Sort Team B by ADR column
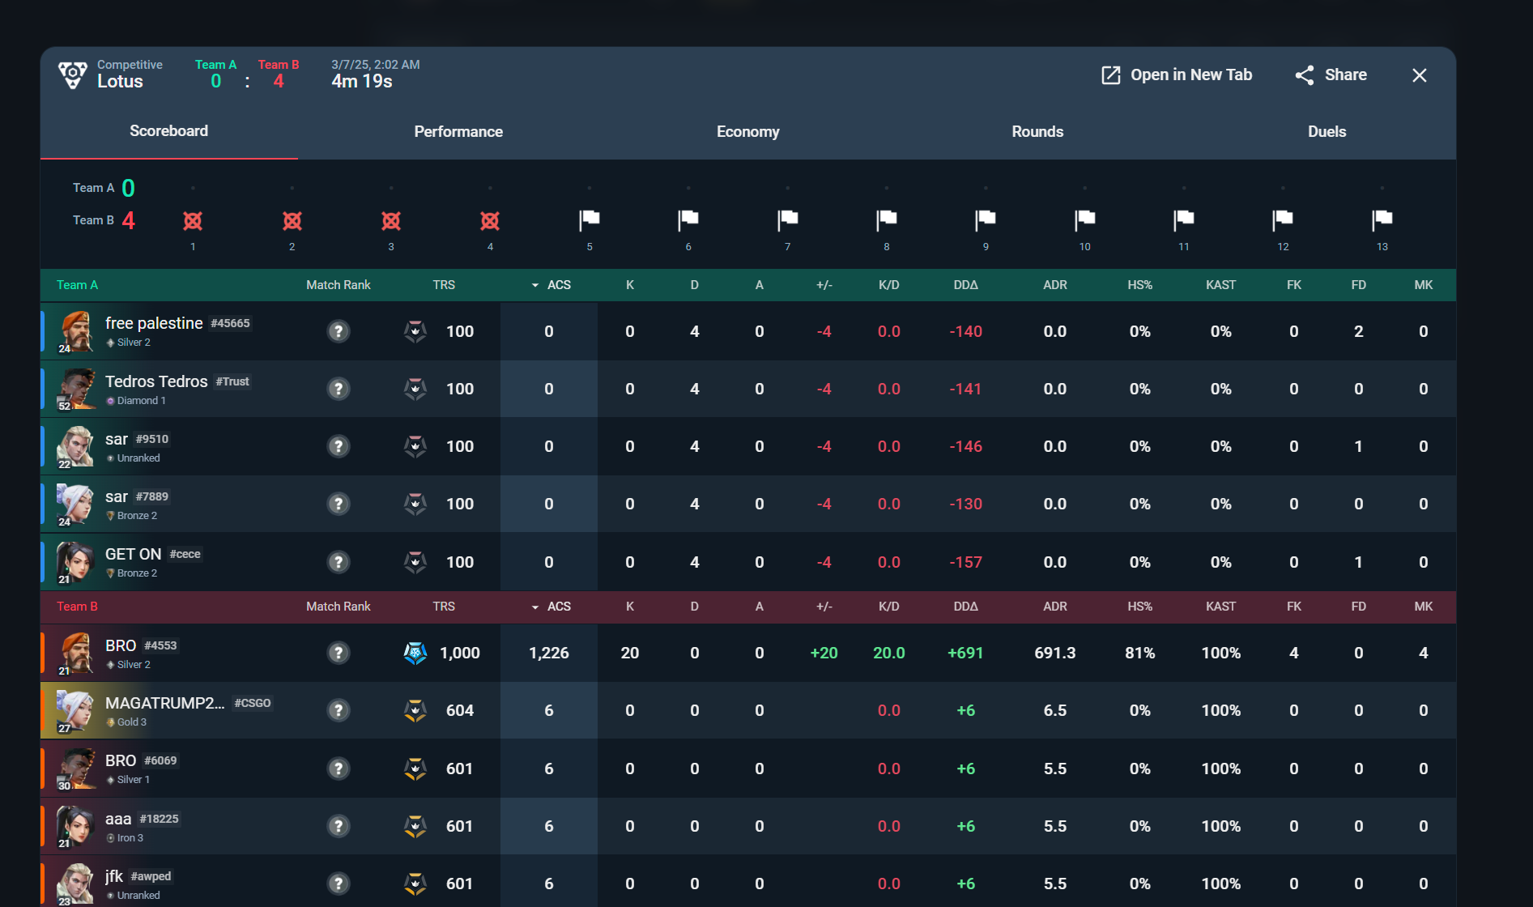1533x907 pixels. click(x=1055, y=607)
